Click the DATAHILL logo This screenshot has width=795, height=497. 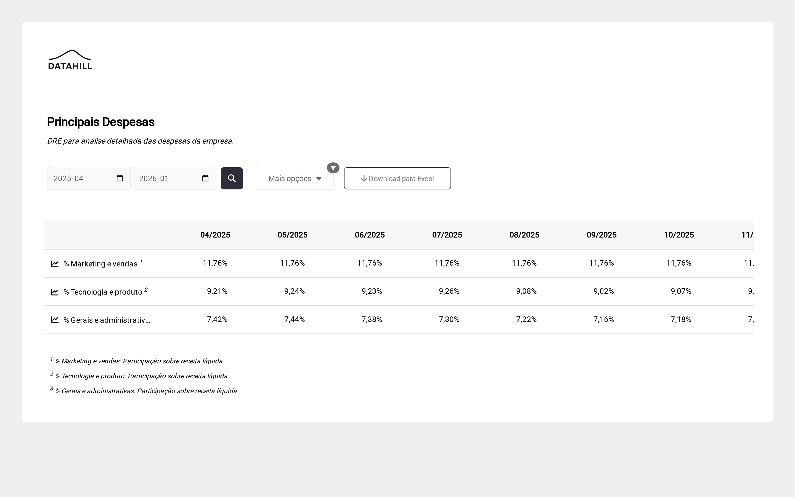(70, 60)
